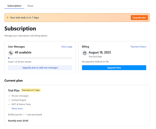Click 'Manage your subscription and billing details.' text
156x129 pixels.
pos(26,36)
